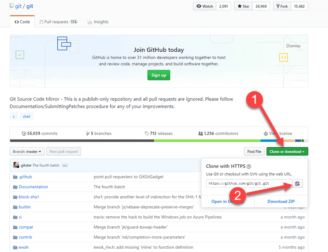Open the ci folder

(x=20, y=217)
